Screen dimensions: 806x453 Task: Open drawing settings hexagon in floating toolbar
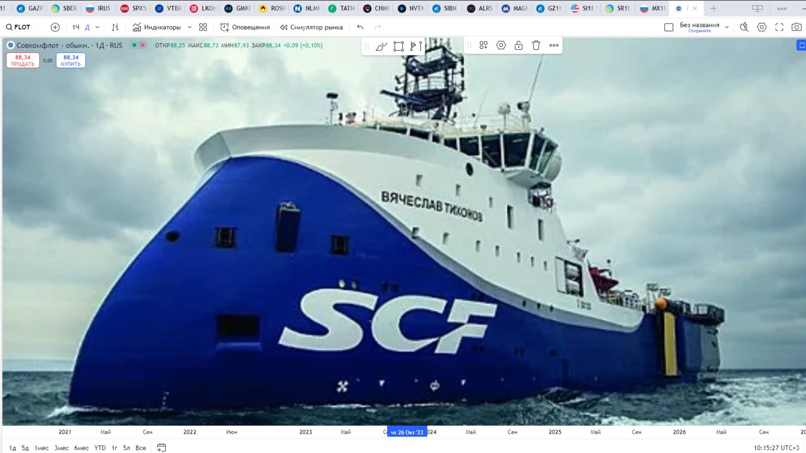point(501,45)
